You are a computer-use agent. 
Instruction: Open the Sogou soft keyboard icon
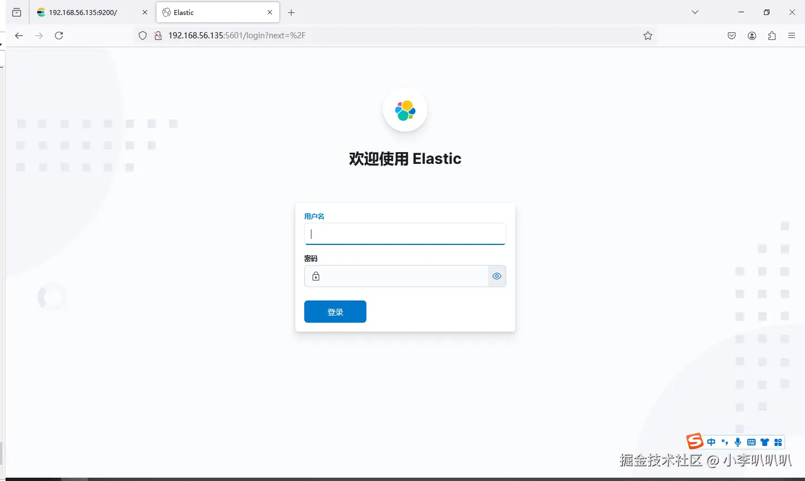751,442
